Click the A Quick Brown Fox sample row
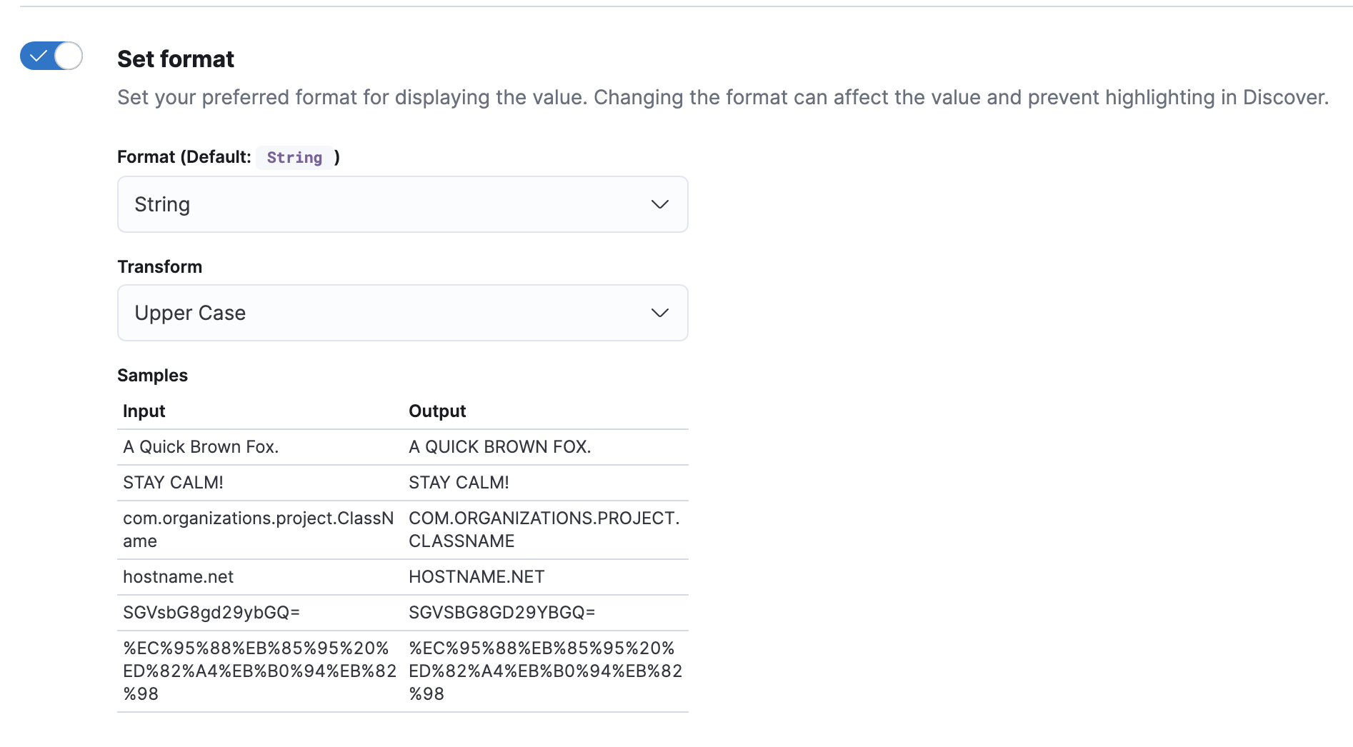This screenshot has width=1353, height=747. tap(201, 446)
